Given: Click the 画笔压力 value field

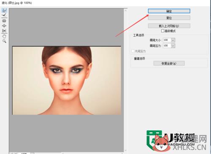Looking at the screenshot, I should click(x=167, y=46).
